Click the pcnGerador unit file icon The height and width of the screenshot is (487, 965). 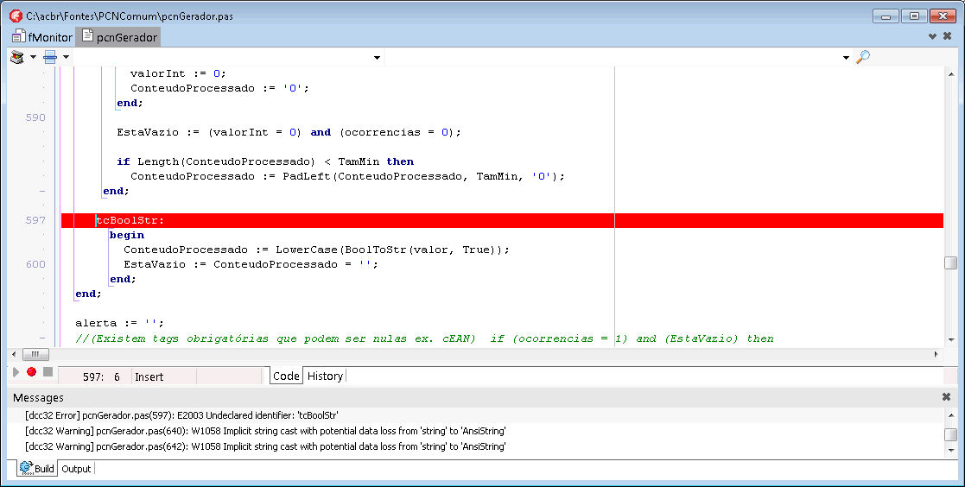(x=87, y=35)
